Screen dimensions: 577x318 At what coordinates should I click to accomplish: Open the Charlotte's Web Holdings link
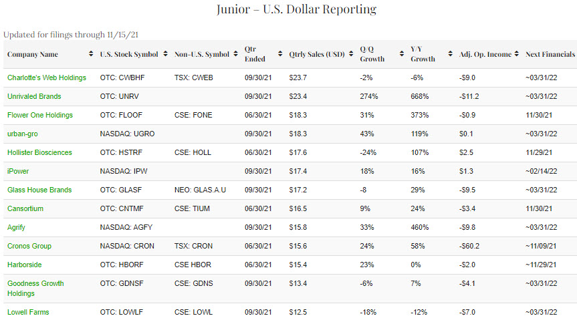click(x=47, y=77)
